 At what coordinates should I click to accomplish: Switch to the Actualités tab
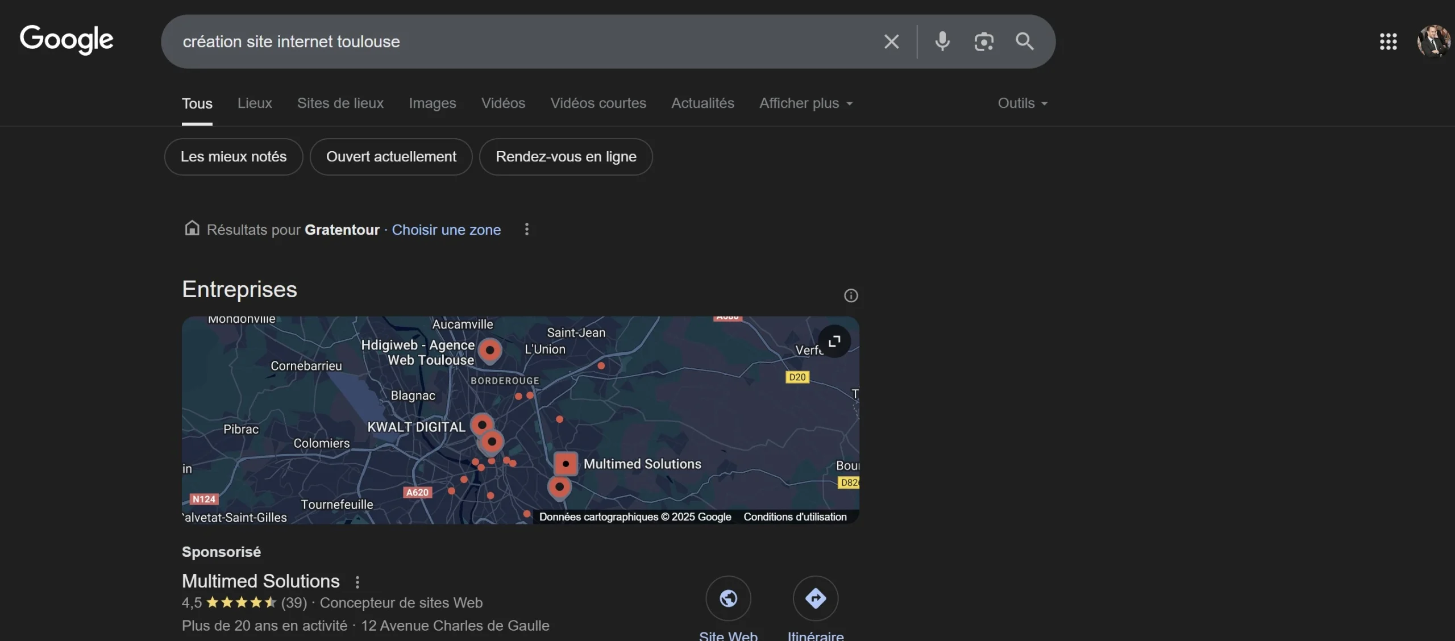(x=702, y=103)
